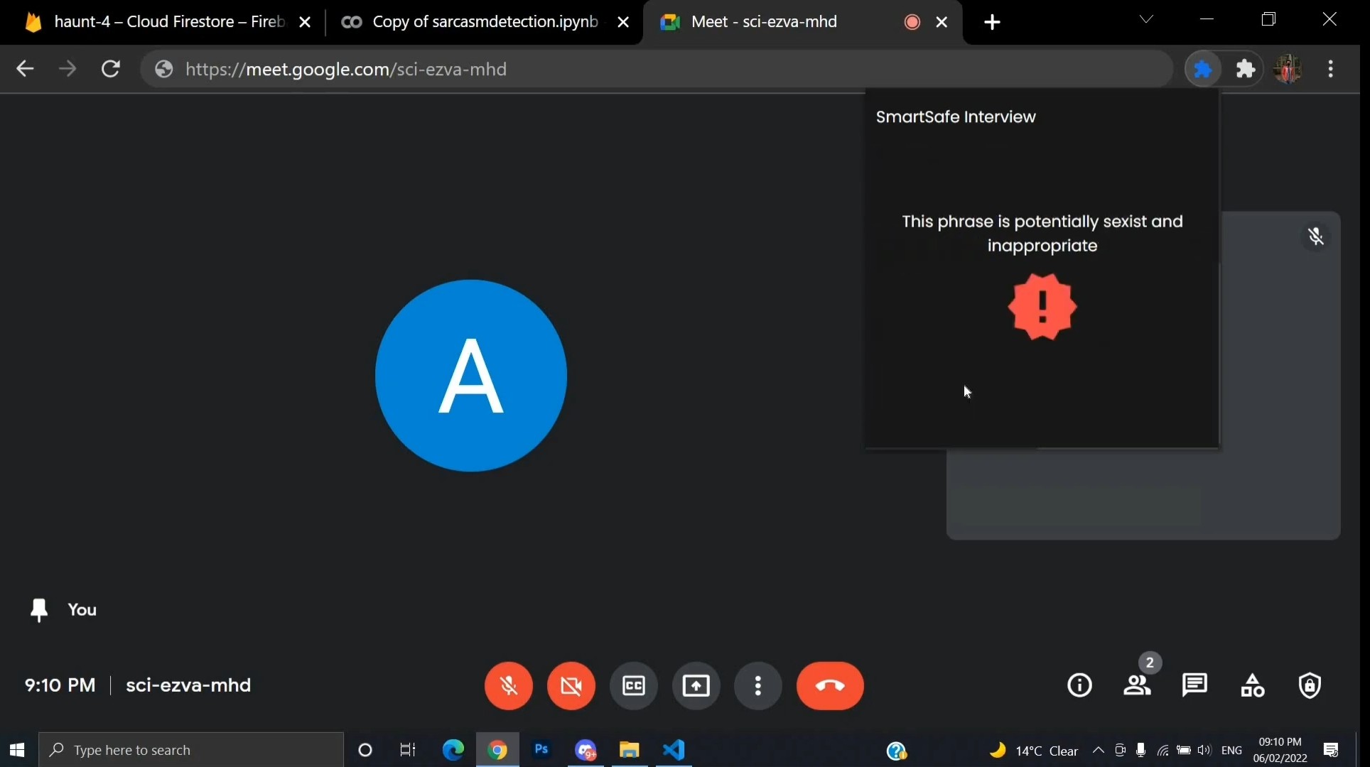This screenshot has height=767, width=1370.
Task: Switch to the haunt-4 Cloud Firestore tab
Action: [x=169, y=22]
